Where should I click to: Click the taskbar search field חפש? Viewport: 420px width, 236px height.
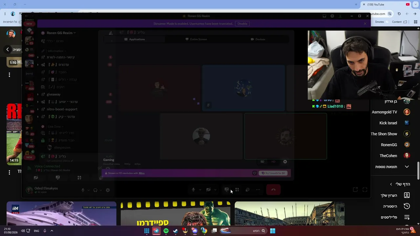[243, 231]
